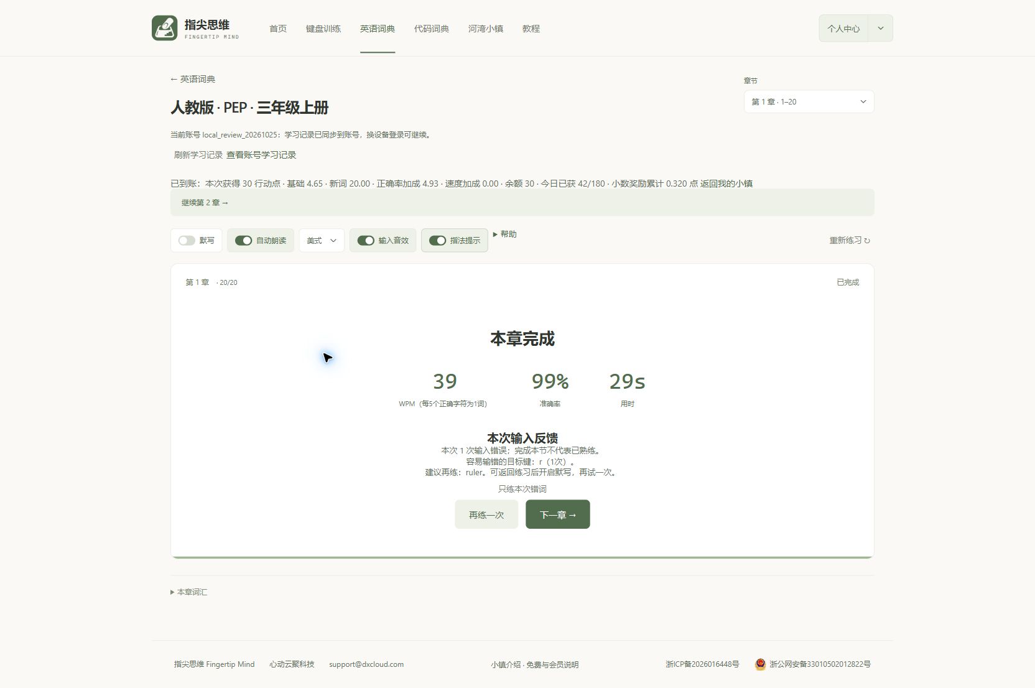Open the 美式 accent dropdown

tap(322, 240)
